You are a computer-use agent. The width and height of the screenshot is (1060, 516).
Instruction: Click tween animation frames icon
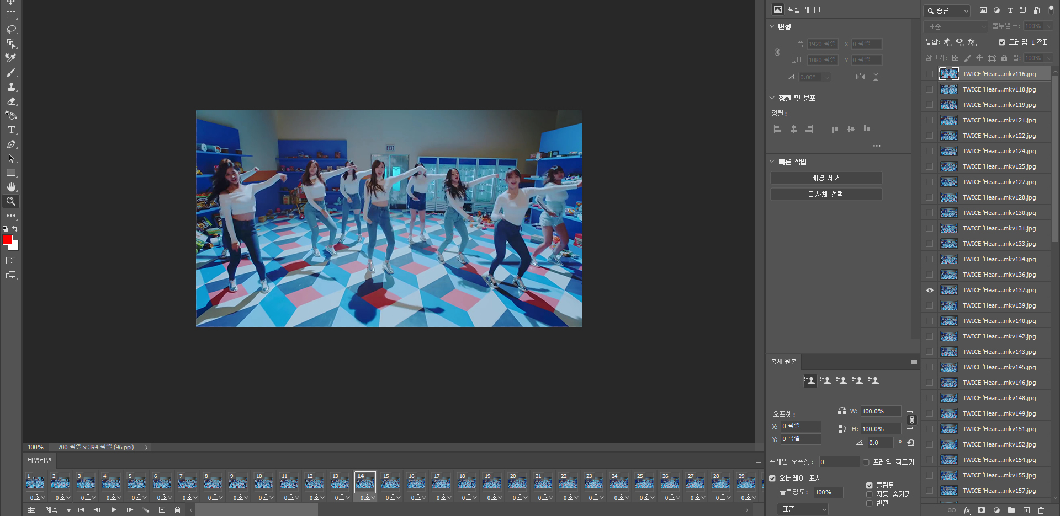coord(146,510)
